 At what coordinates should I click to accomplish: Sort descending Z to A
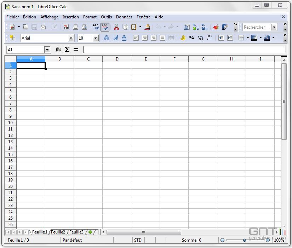[205, 27]
